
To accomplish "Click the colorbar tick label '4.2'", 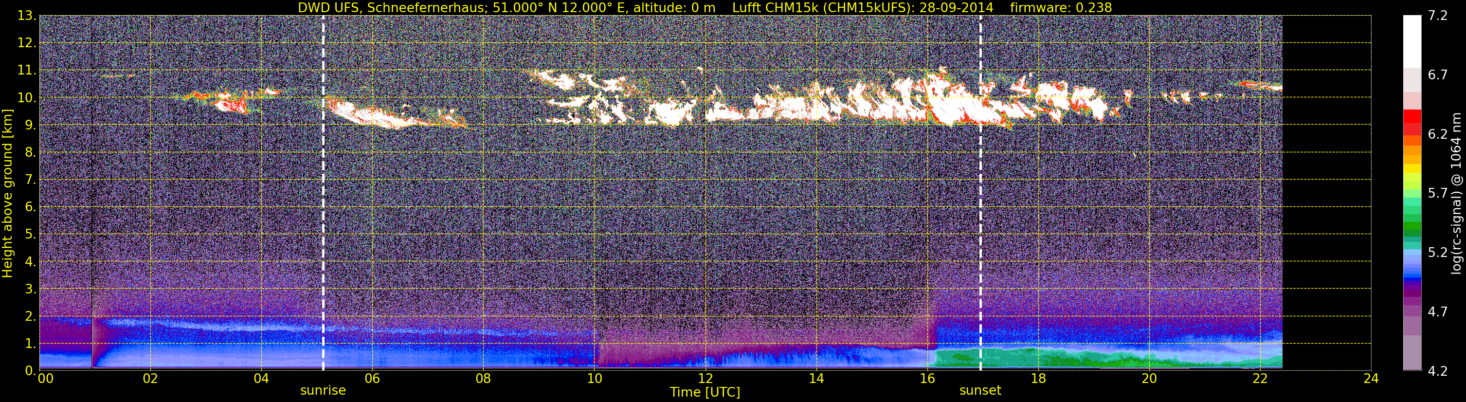I will coord(1438,371).
